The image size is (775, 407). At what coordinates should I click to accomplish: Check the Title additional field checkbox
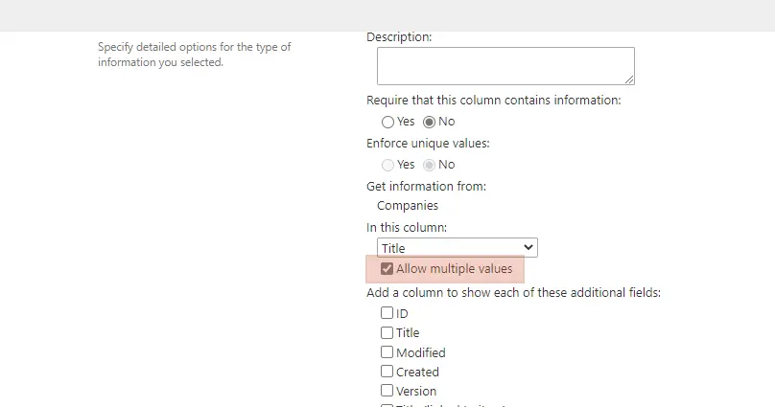(387, 332)
